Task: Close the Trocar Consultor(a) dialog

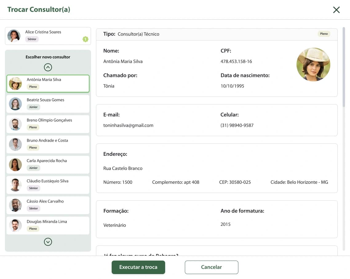Action: tap(336, 10)
